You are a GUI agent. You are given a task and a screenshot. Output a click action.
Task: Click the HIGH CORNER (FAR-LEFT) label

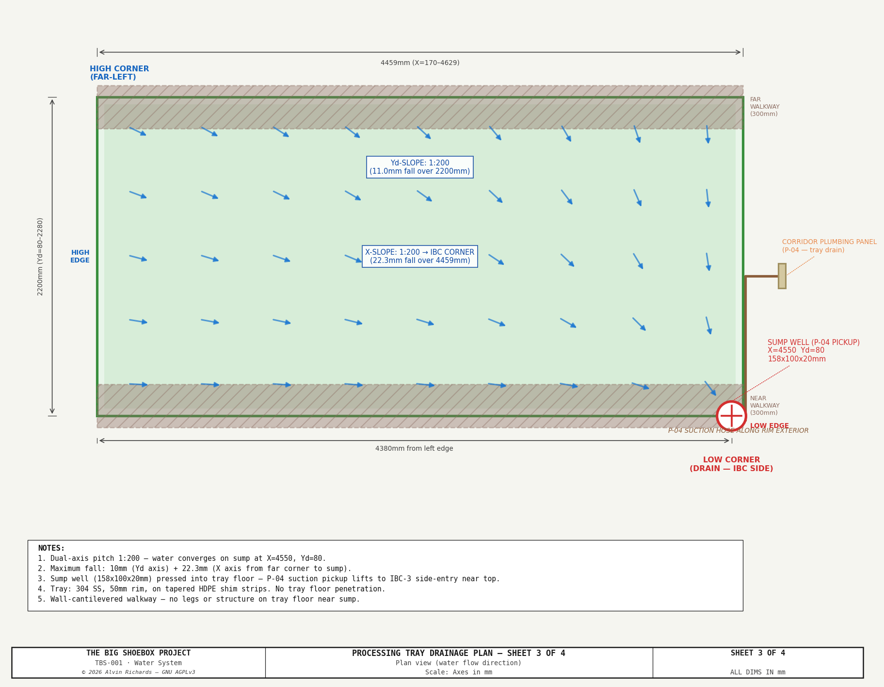[119, 73]
